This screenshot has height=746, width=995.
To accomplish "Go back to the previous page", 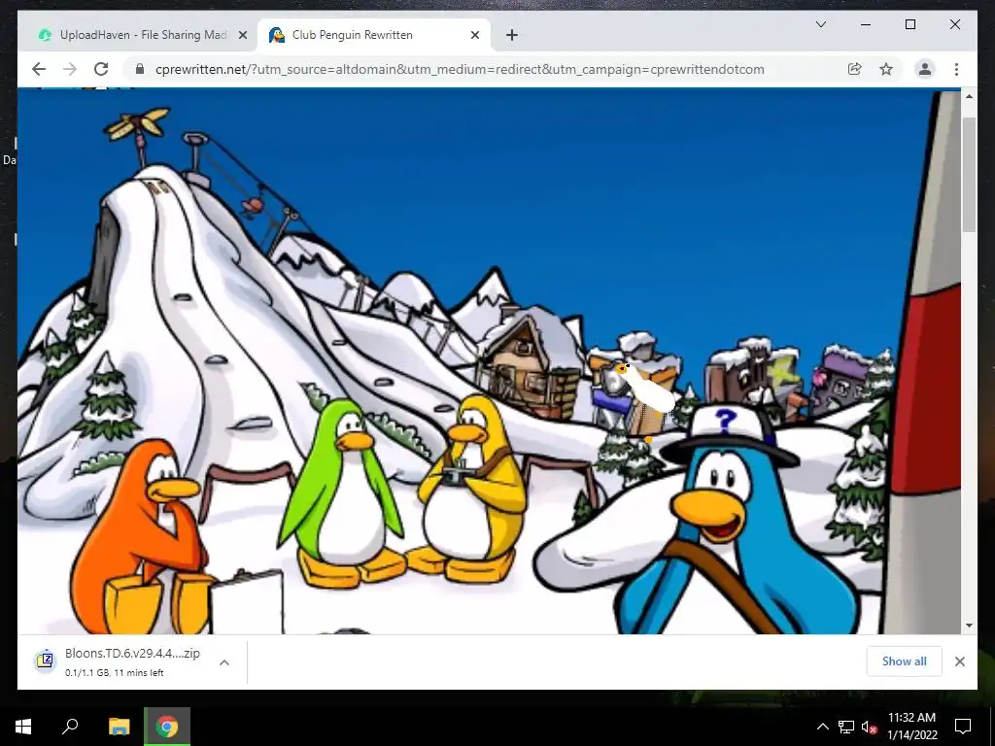I will 39,69.
